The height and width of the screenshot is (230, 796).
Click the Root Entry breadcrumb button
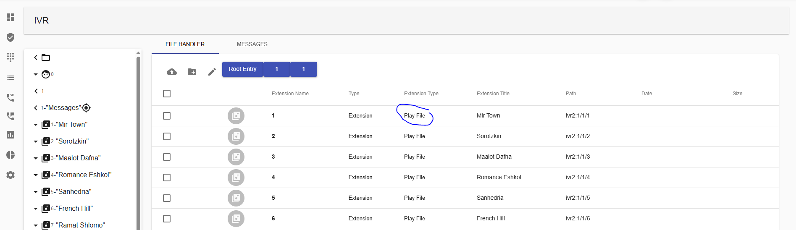point(242,69)
